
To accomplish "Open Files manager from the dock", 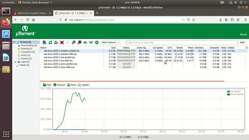I will click(6, 45).
